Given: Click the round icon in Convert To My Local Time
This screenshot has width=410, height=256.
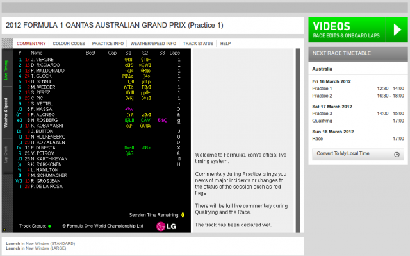Looking at the screenshot, I should click(397, 155).
